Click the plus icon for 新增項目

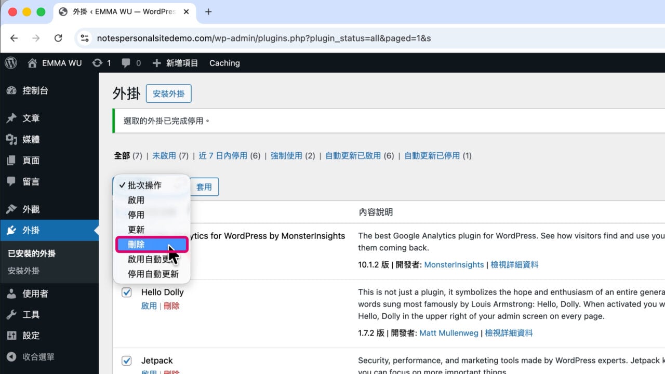tap(156, 63)
